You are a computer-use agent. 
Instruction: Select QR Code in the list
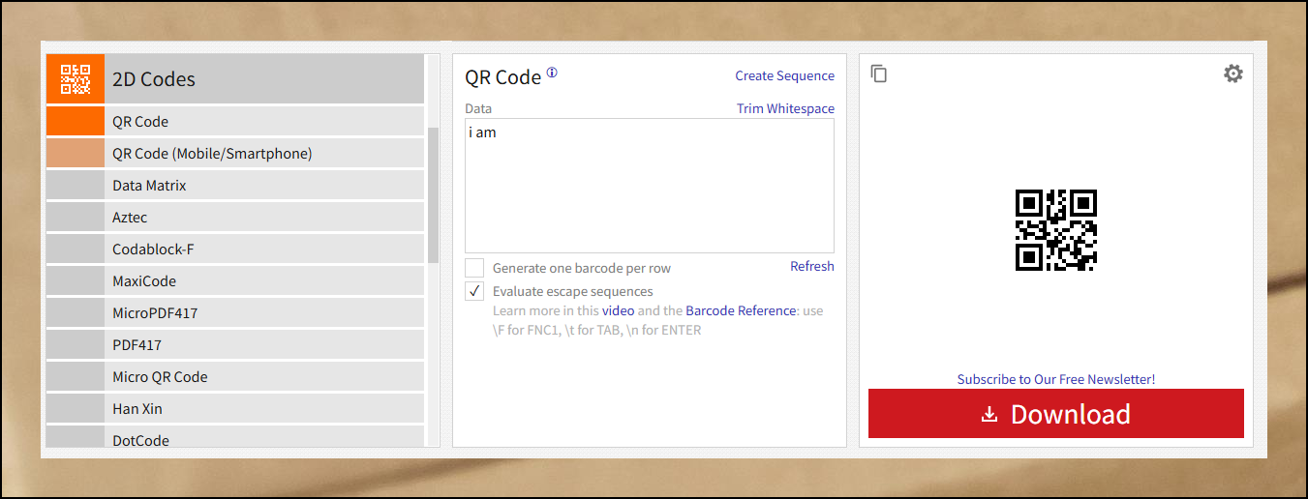coord(235,121)
